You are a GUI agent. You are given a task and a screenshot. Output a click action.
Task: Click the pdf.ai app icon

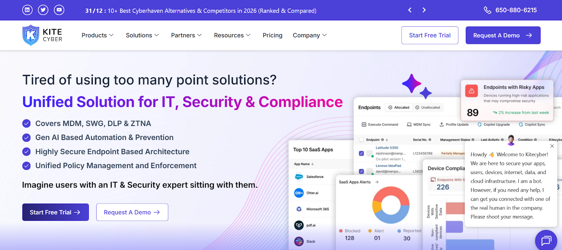click(299, 225)
